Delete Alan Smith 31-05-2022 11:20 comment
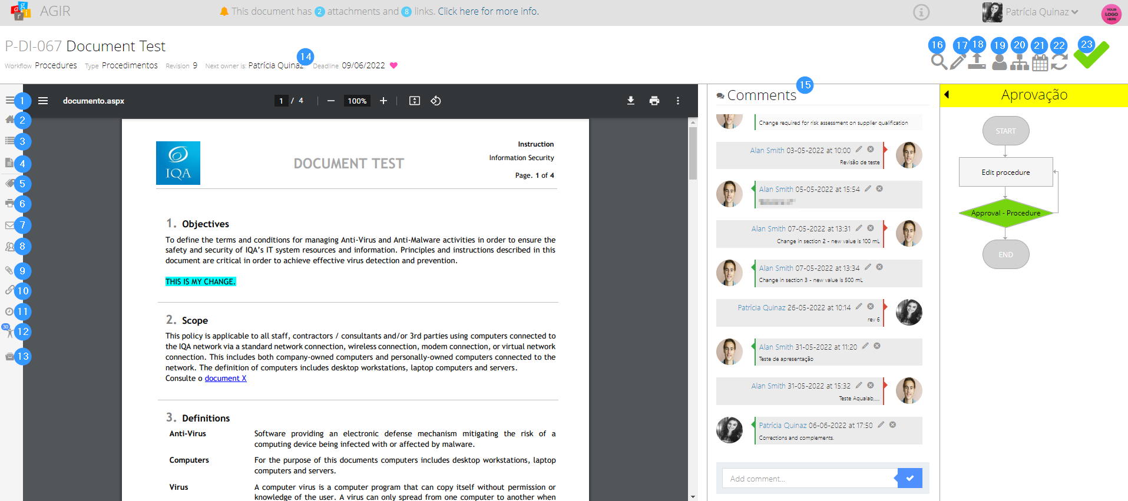Viewport: 1128px width, 501px height. [x=877, y=346]
